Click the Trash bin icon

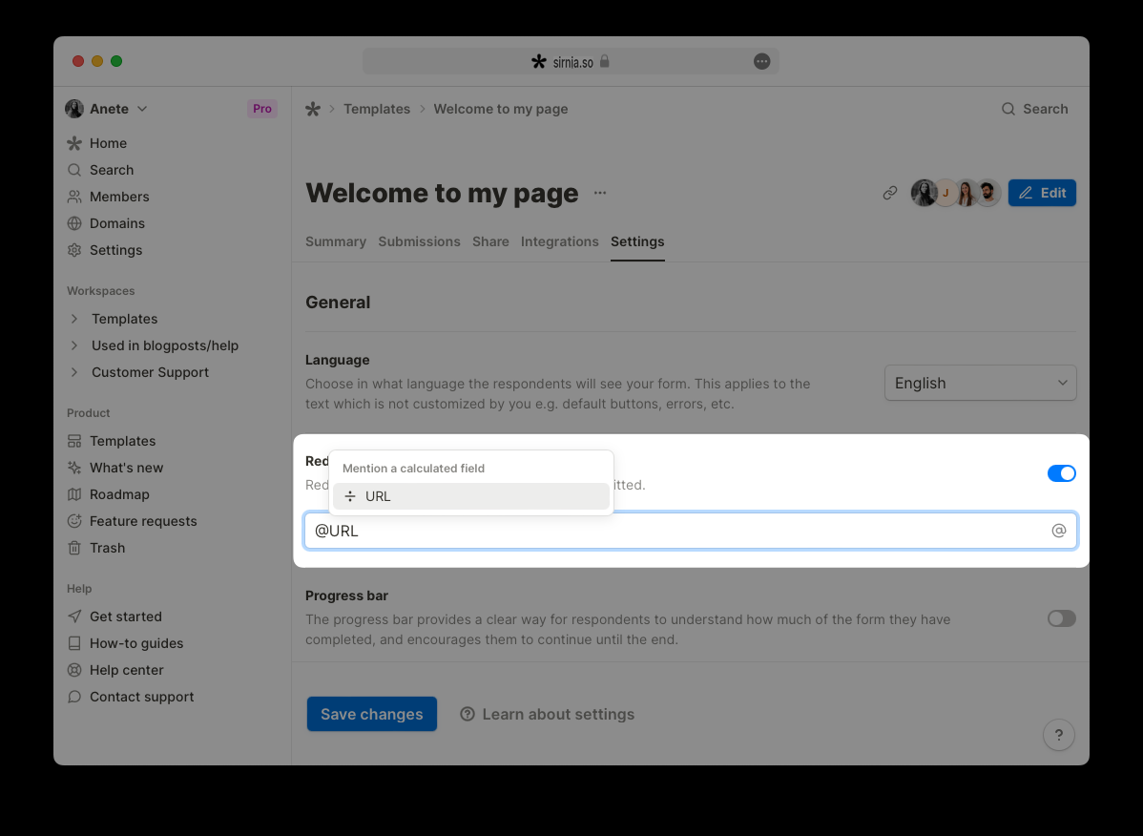(x=74, y=548)
